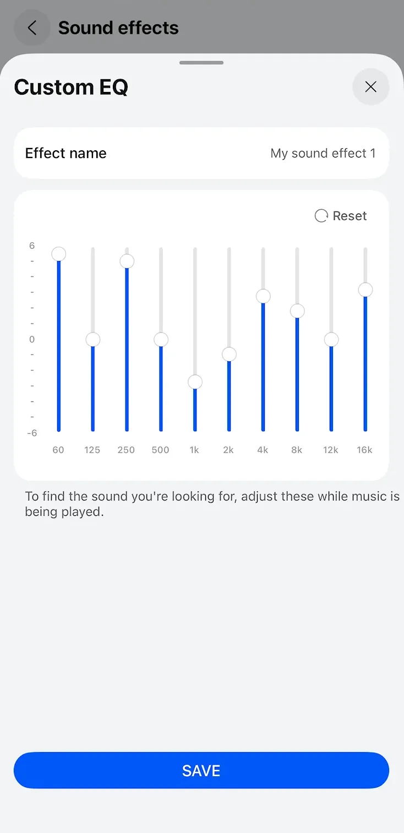The image size is (404, 833).
Task: Click the gray track above the 1k knob
Action: point(195,308)
